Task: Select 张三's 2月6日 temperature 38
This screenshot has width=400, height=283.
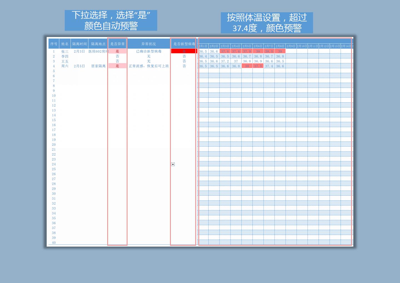Action: [x=258, y=51]
